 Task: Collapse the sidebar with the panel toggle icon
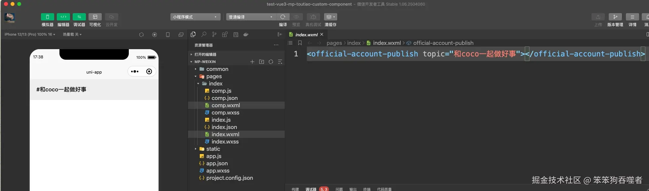(280, 34)
